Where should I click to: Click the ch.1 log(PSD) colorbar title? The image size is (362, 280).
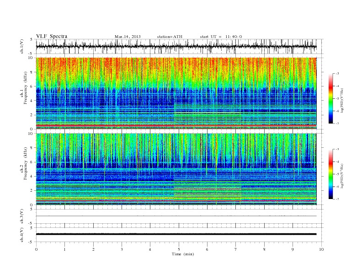[342, 100]
